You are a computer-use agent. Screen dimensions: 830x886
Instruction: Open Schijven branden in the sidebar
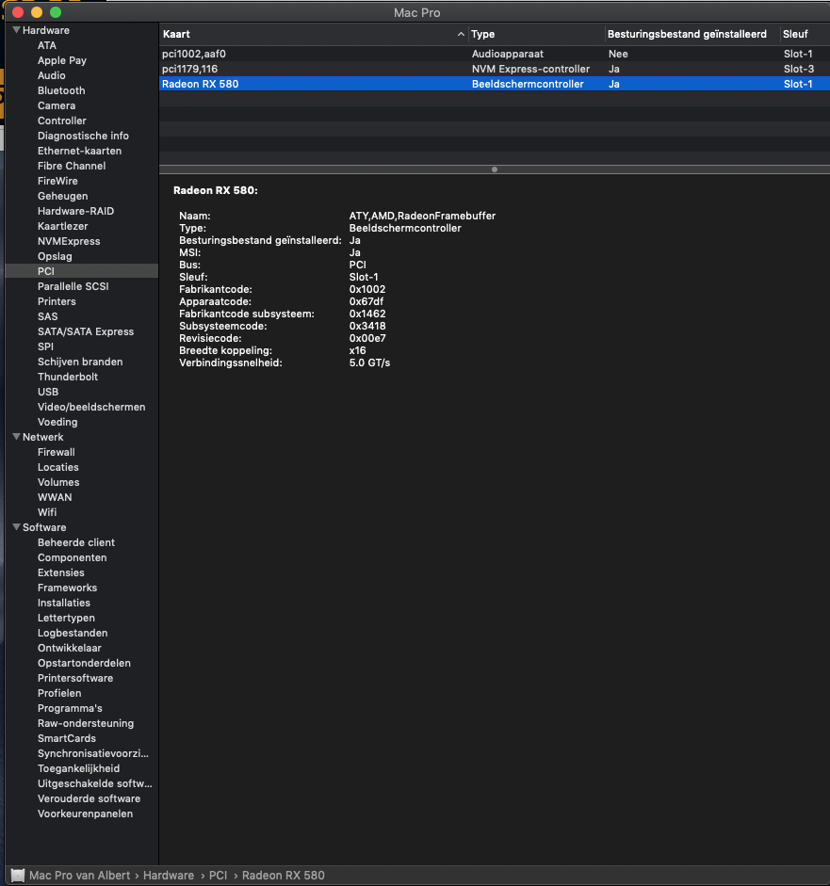(80, 362)
